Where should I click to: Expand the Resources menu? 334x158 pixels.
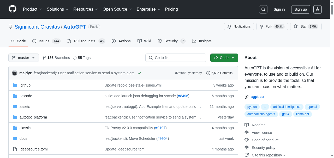click(86, 9)
